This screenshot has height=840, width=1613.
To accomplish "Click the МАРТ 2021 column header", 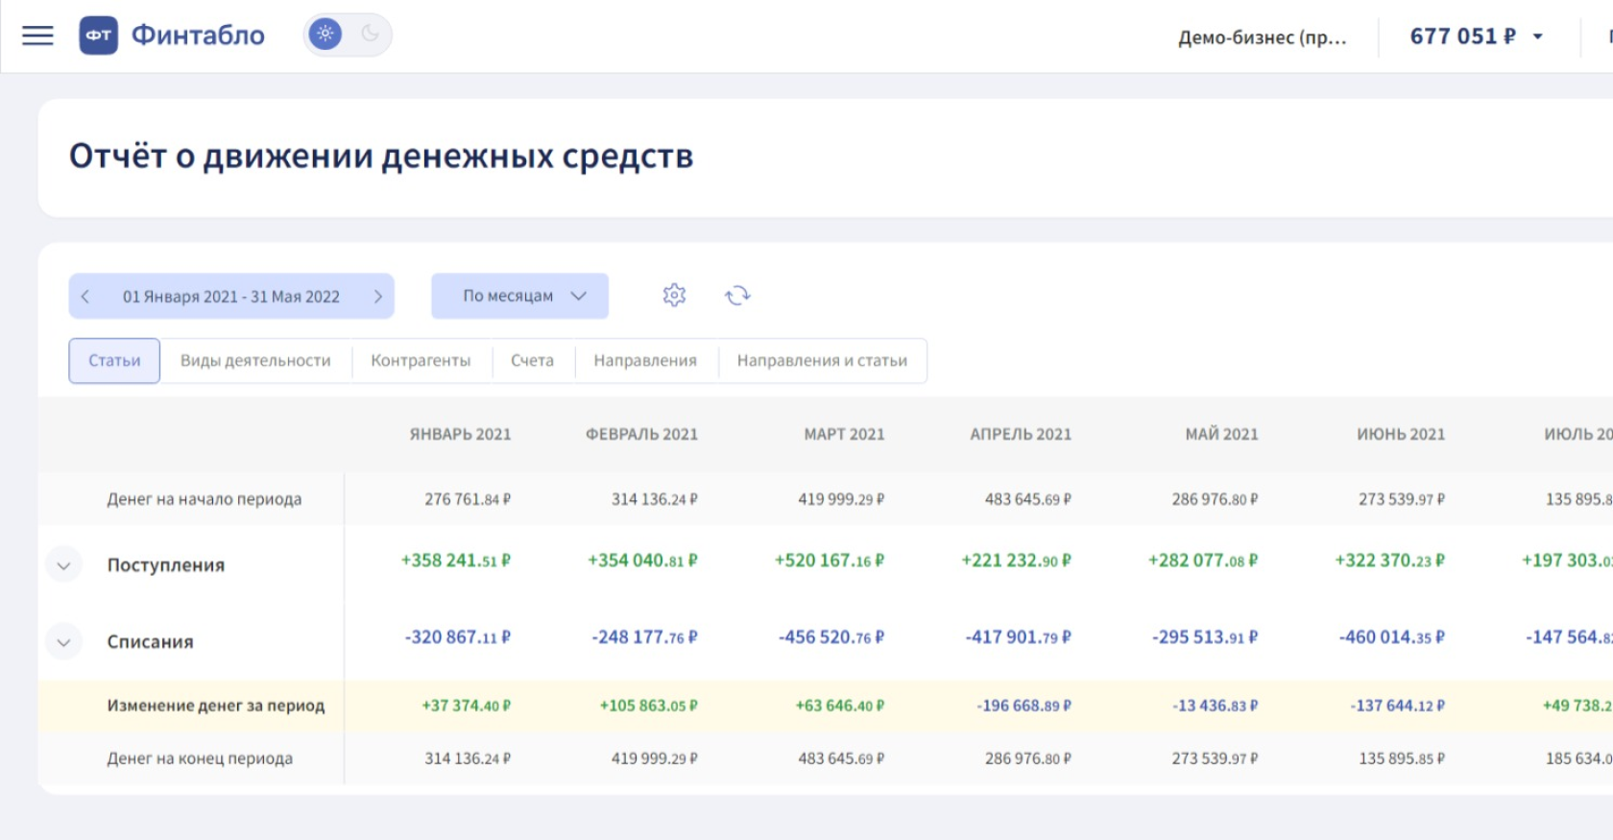I will [x=845, y=434].
